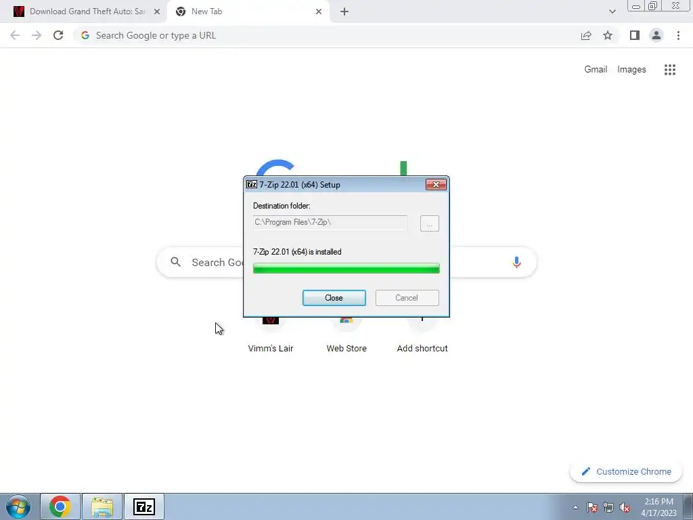Click Chrome icon in taskbar
The image size is (693, 520).
pos(60,506)
